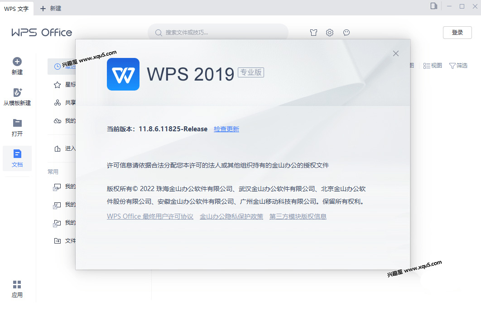This screenshot has width=481, height=311.
Task: Click the recent clock icon
Action: point(58,67)
